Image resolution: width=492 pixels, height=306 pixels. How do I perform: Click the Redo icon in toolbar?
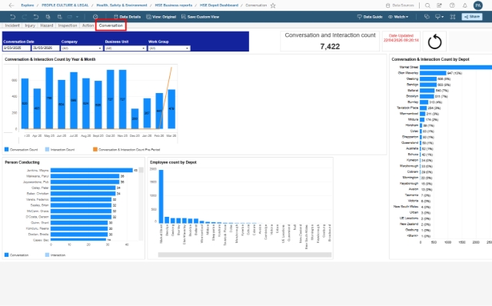click(x=24, y=17)
